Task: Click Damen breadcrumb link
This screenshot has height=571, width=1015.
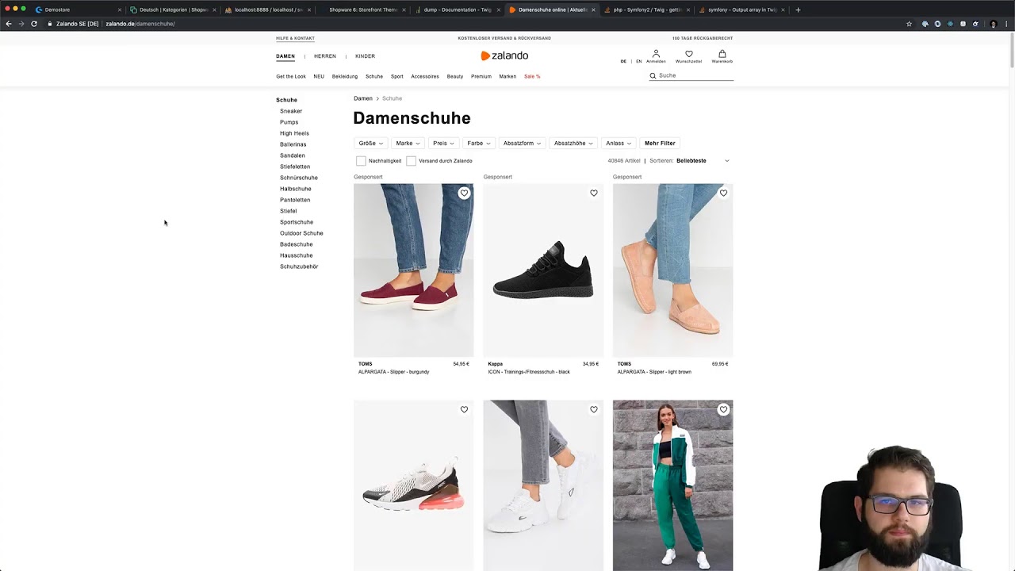Action: tap(363, 98)
